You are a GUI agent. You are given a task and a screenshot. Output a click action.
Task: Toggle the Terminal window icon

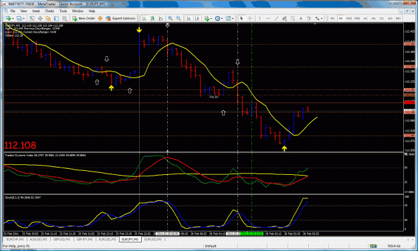tap(56, 19)
